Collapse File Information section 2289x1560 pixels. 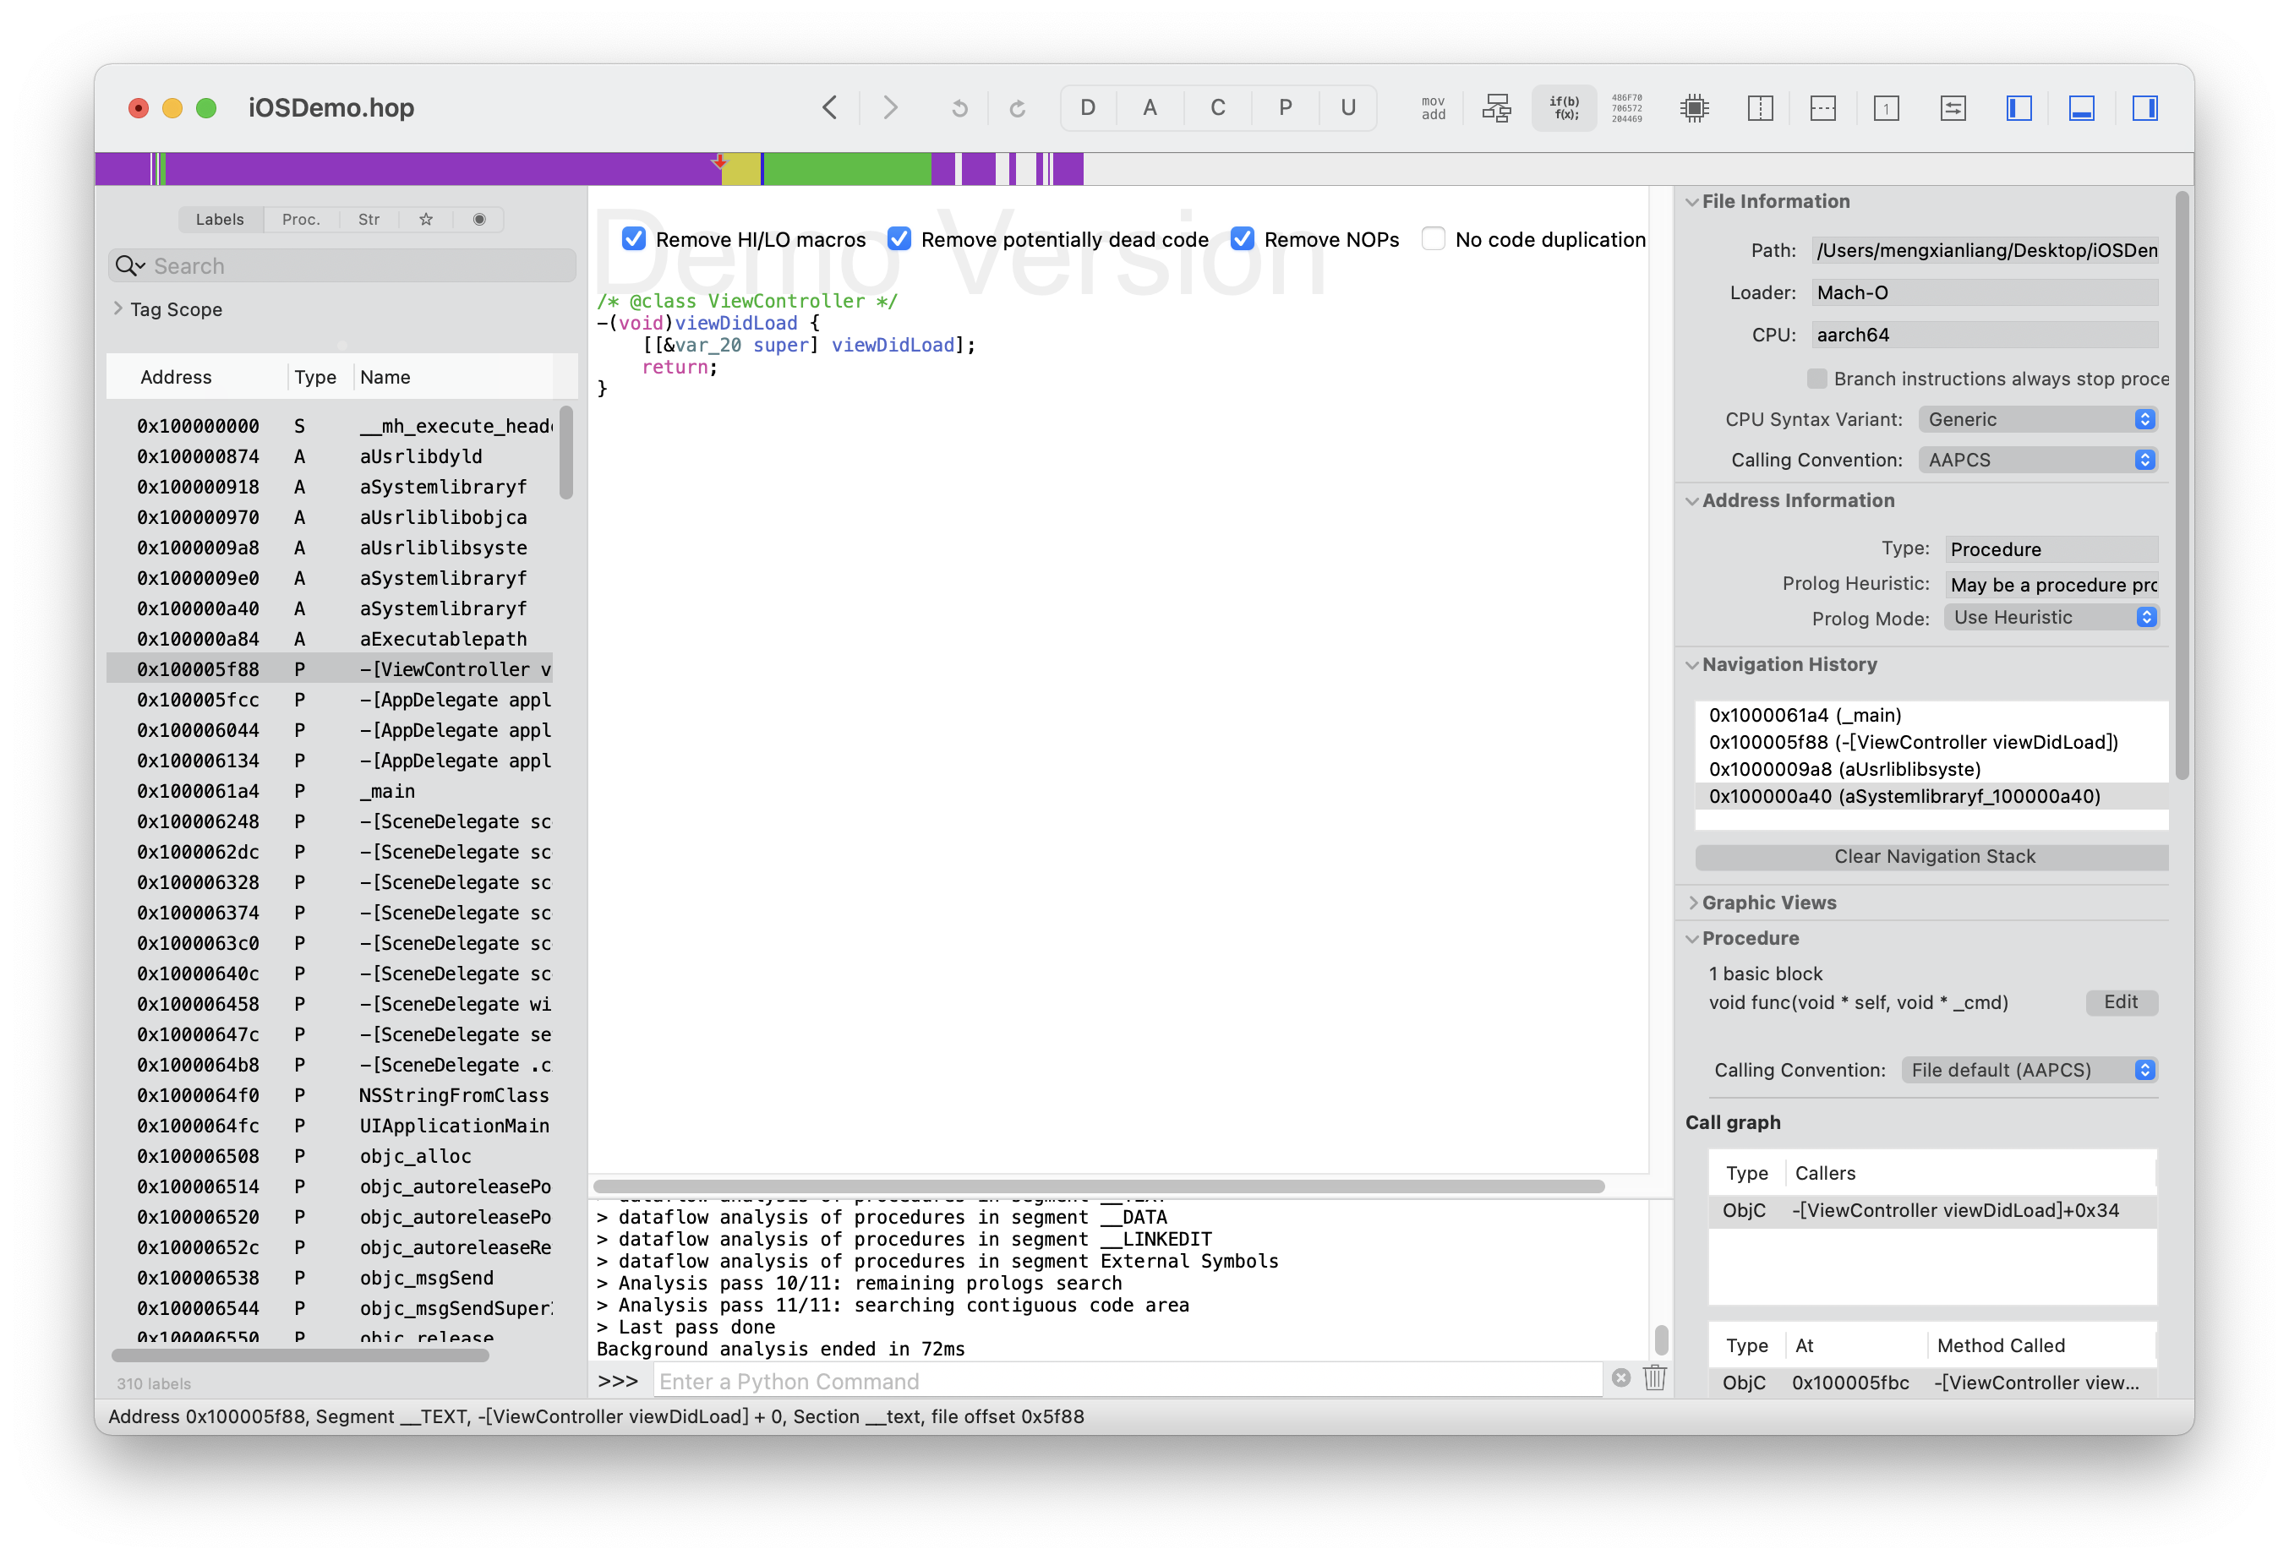pos(1692,201)
